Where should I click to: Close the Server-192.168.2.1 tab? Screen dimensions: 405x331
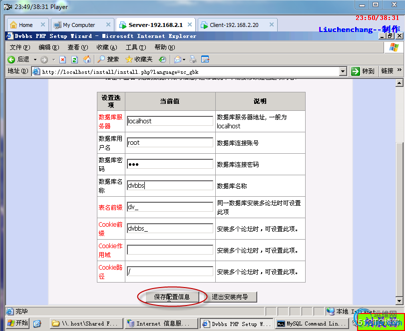[190, 24]
